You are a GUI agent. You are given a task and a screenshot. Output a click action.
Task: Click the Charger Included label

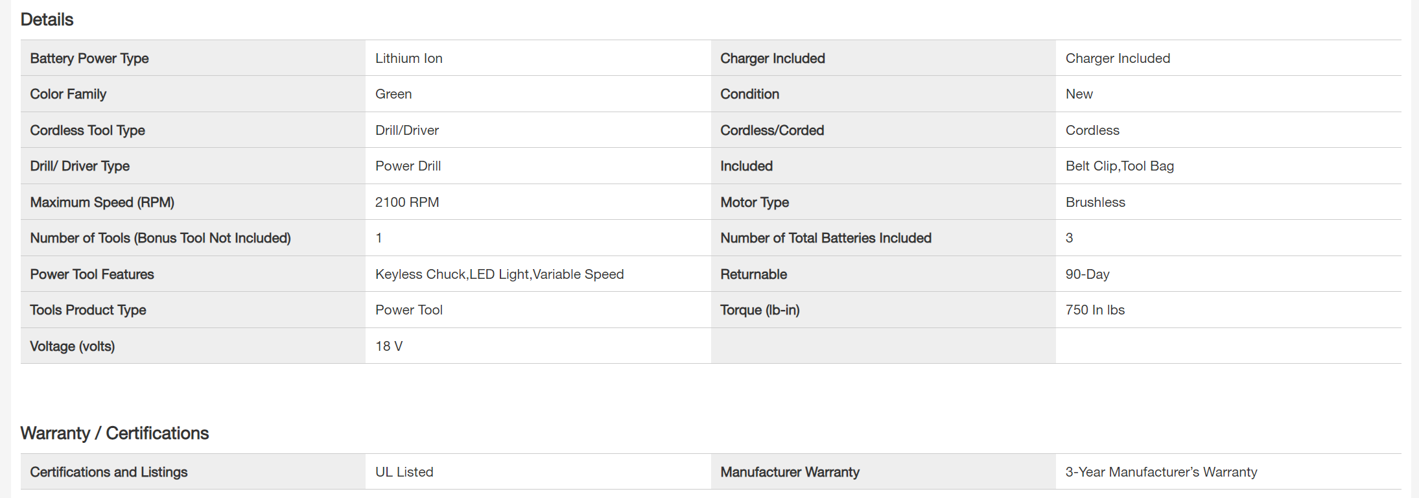click(772, 58)
